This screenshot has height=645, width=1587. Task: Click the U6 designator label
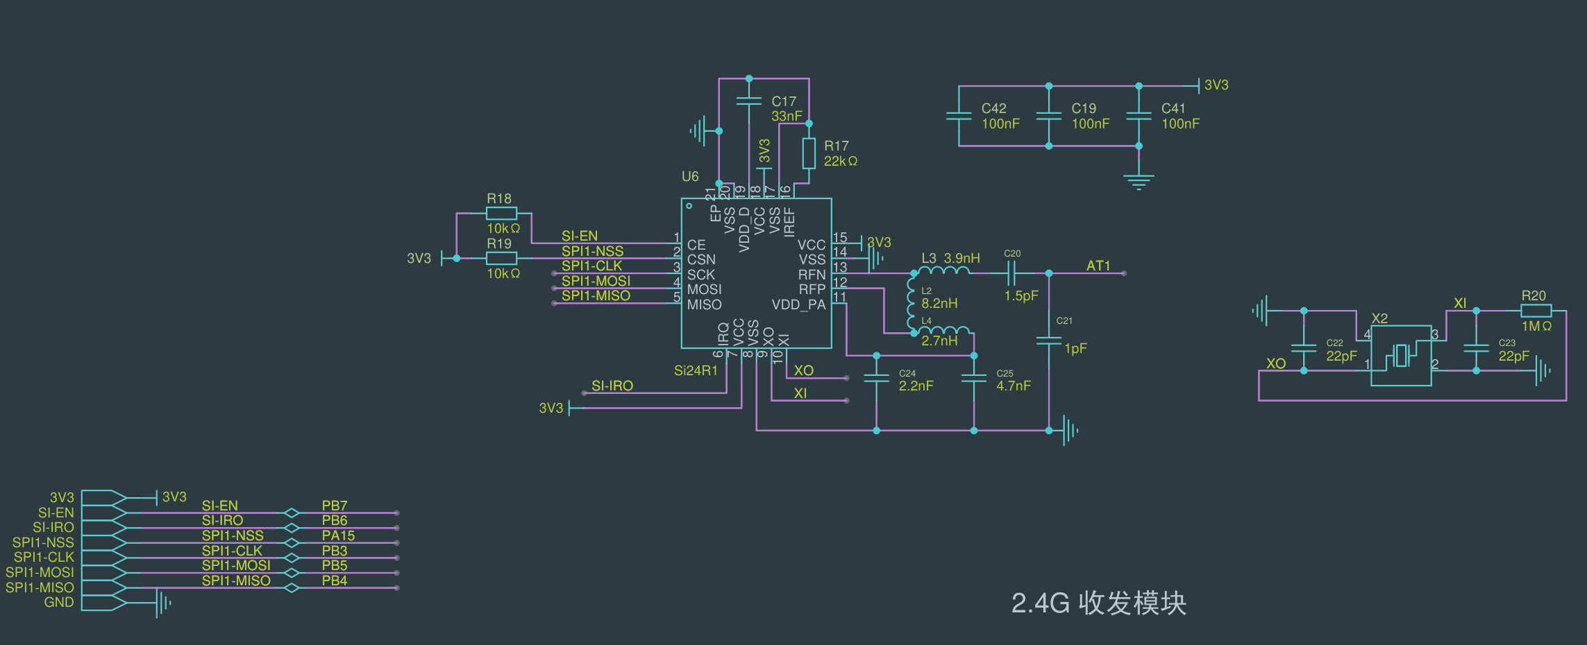pyautogui.click(x=690, y=176)
